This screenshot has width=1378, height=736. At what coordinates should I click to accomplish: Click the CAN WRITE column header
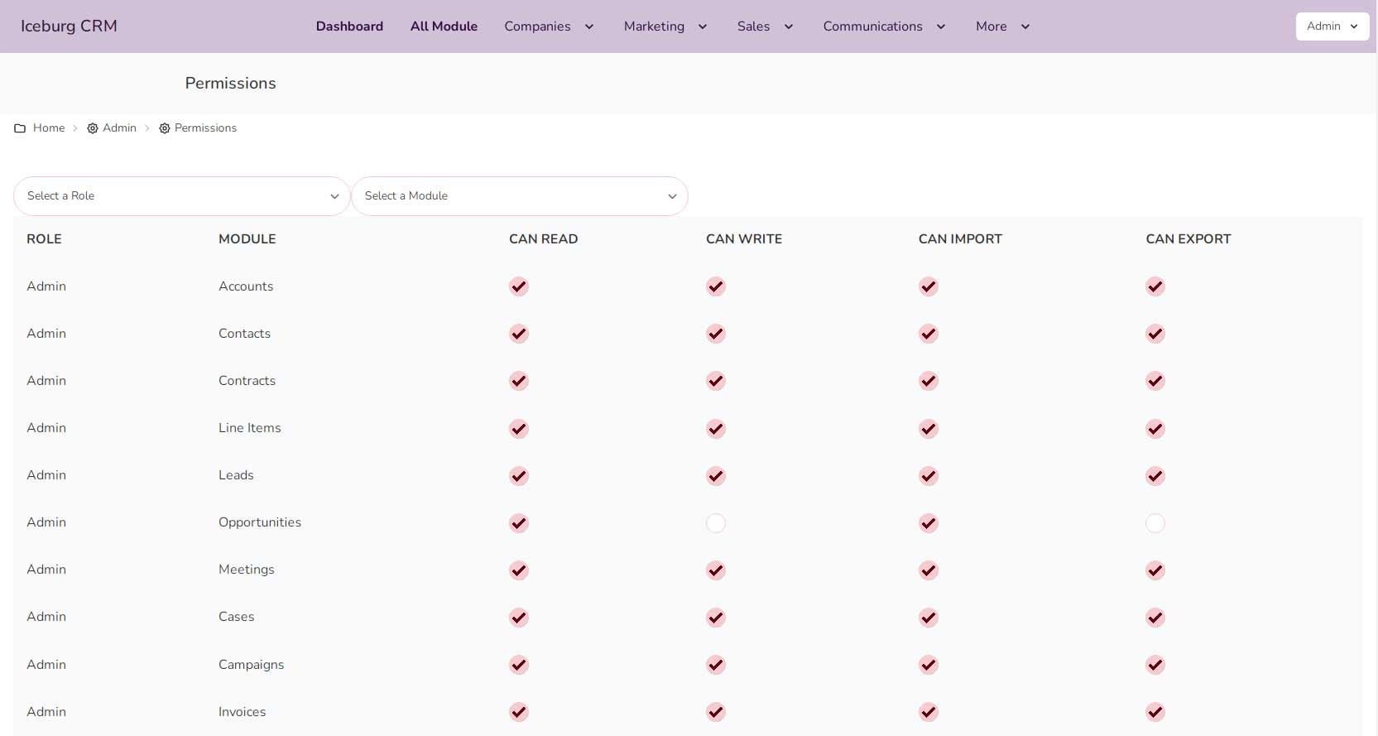(x=744, y=238)
